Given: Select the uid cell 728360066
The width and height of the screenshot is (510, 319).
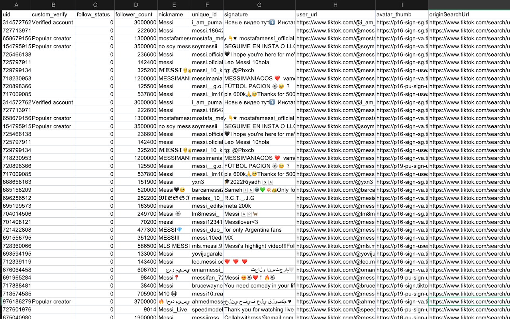Looking at the screenshot, I should (x=16, y=246).
